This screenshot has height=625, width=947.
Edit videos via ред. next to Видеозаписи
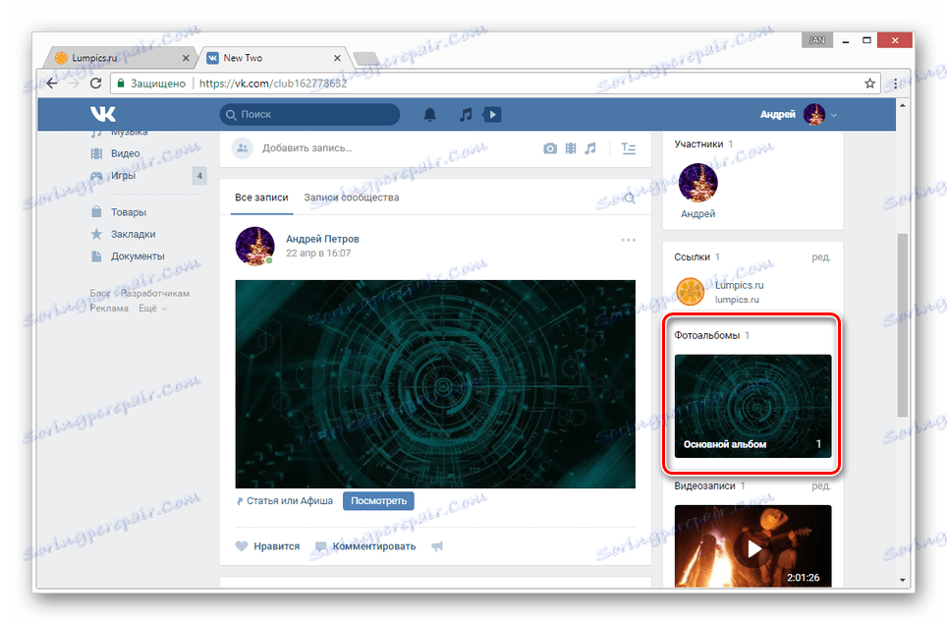click(821, 486)
